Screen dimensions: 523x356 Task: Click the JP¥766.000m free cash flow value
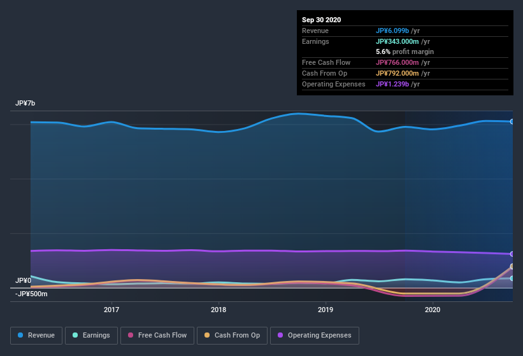point(398,62)
